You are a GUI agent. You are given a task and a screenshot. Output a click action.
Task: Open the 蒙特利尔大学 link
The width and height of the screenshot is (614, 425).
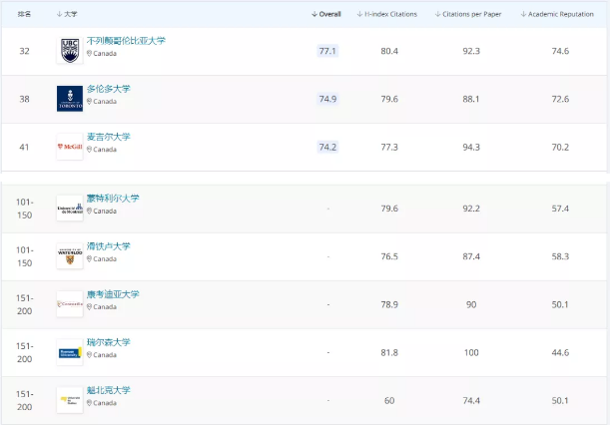113,199
